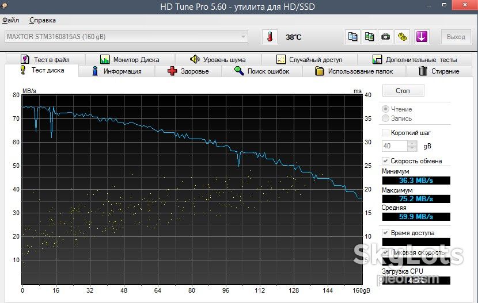
Task: Click the gB short-stroke value field
Action: (x=394, y=146)
